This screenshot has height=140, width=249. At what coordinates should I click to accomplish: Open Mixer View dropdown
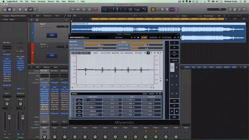56,67
